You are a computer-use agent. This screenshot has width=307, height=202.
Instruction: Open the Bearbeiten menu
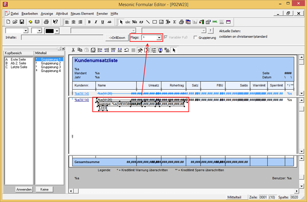pyautogui.click(x=30, y=14)
